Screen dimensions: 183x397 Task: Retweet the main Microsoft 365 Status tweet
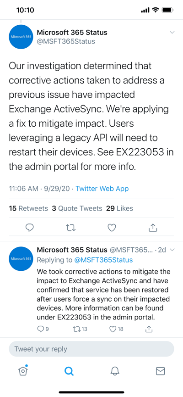click(x=70, y=228)
